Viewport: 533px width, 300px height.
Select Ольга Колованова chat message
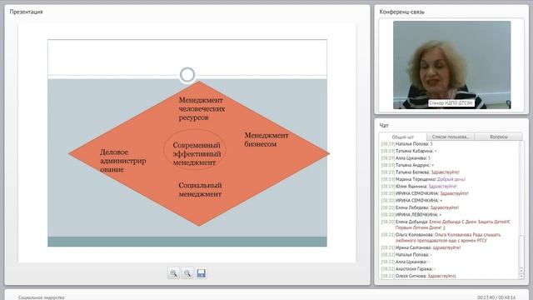(441, 237)
